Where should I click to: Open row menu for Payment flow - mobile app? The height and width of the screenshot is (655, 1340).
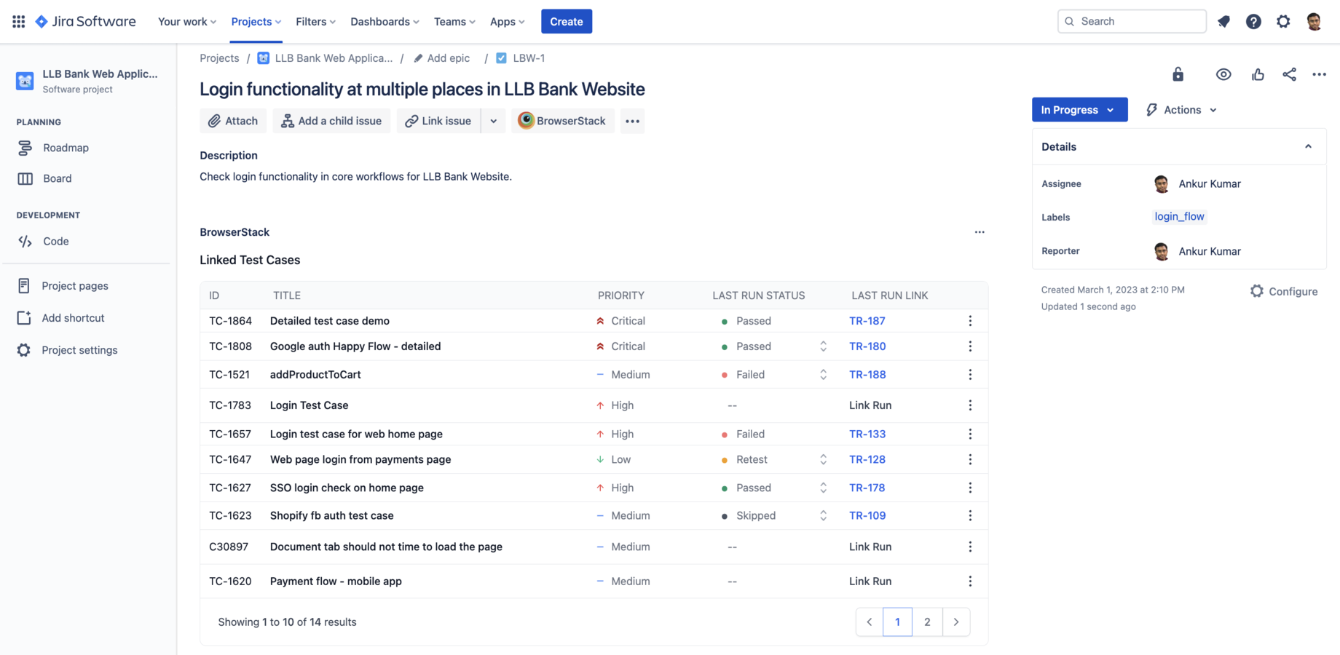pos(970,581)
